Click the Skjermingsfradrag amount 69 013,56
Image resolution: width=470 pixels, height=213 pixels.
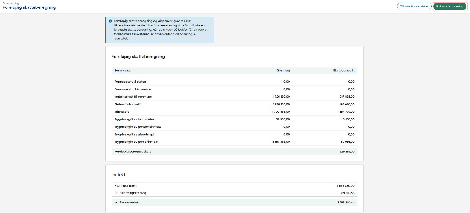click(x=348, y=193)
